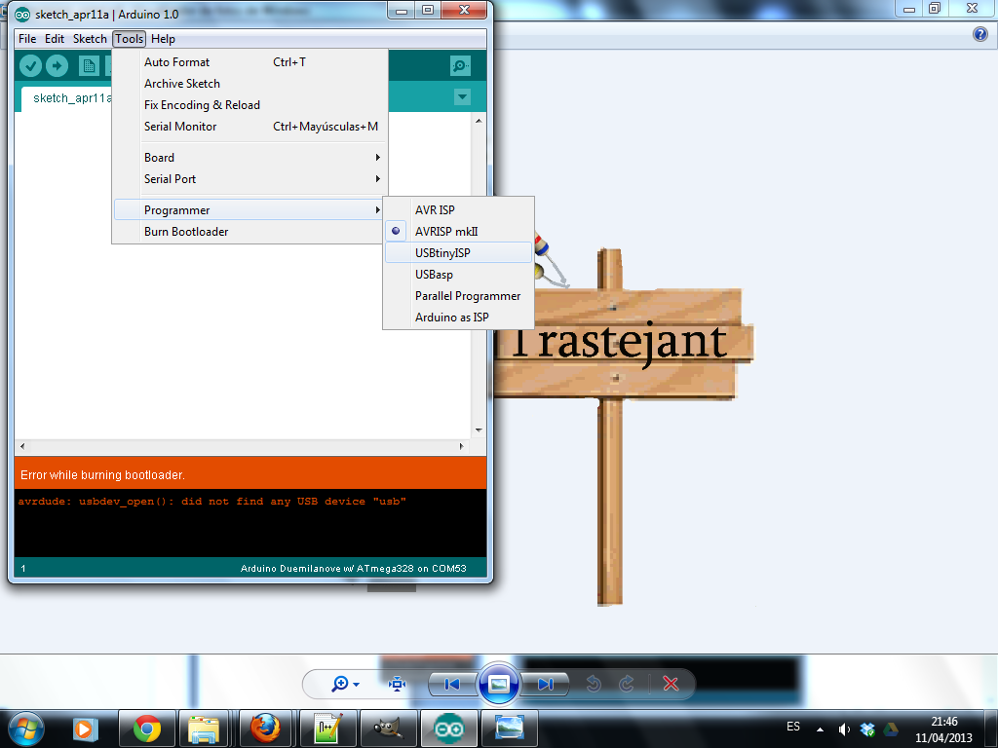Switch to Arduino taskbar icon
Viewport: 998px width, 748px height.
click(449, 729)
